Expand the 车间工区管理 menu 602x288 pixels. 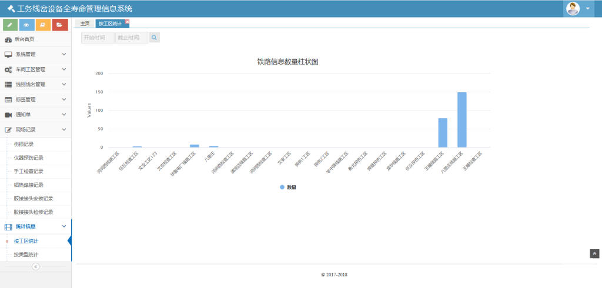pos(35,69)
